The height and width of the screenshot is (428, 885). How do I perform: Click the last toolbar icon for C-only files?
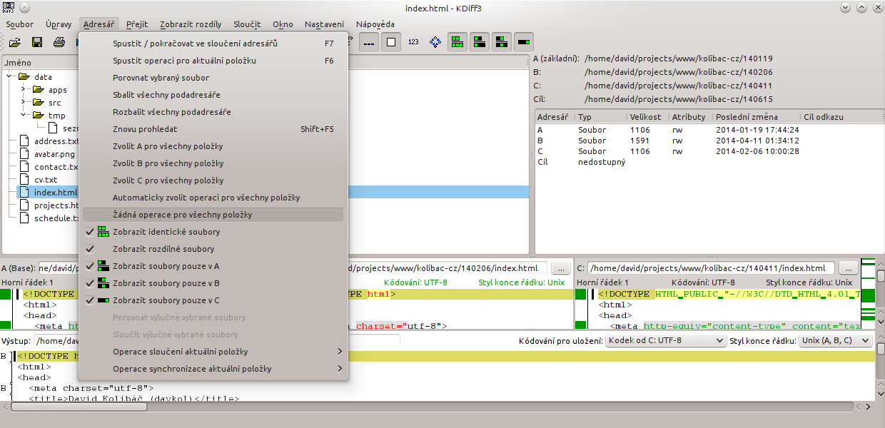[525, 42]
